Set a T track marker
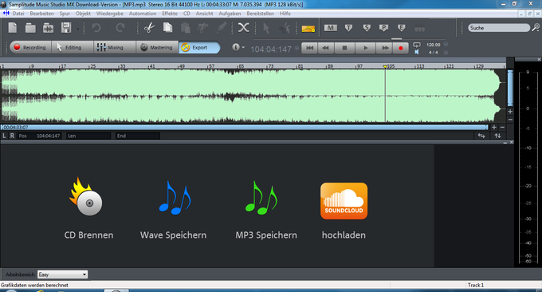 348,28
